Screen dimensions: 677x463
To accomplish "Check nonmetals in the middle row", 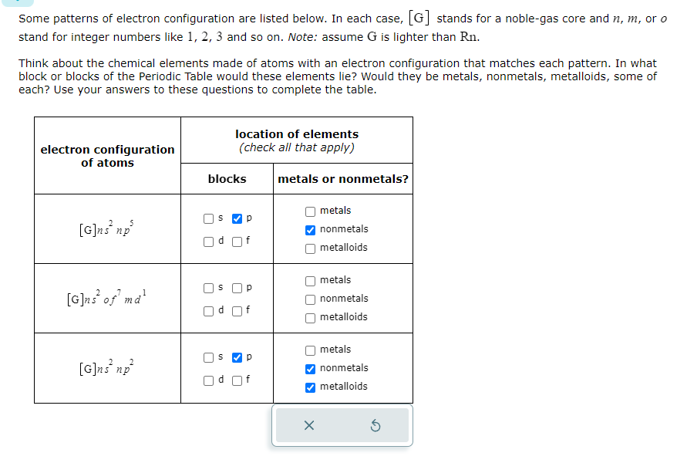I will click(x=309, y=299).
